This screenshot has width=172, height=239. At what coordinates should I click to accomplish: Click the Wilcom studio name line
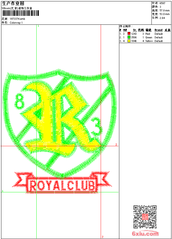point(17,8)
